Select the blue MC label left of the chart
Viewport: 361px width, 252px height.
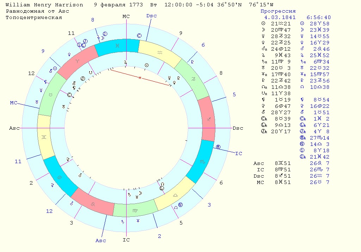pyautogui.click(x=14, y=103)
